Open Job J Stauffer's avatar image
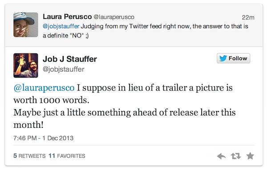 click(26, 66)
